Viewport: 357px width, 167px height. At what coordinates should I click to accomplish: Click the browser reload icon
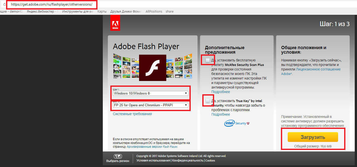coord(4,5)
